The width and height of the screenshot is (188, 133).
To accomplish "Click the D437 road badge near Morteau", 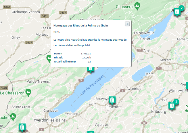I will [x=29, y=43].
